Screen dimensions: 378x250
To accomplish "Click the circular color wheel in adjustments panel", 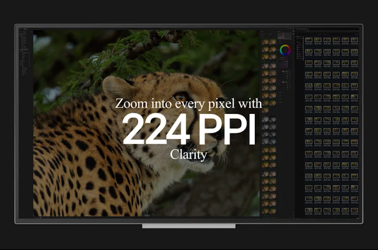I will pos(285,50).
